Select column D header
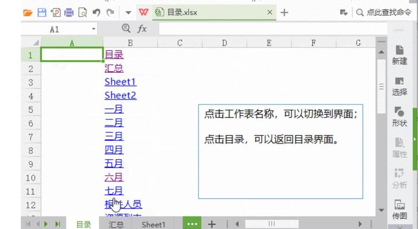This screenshot has width=418, height=229. coord(225,43)
